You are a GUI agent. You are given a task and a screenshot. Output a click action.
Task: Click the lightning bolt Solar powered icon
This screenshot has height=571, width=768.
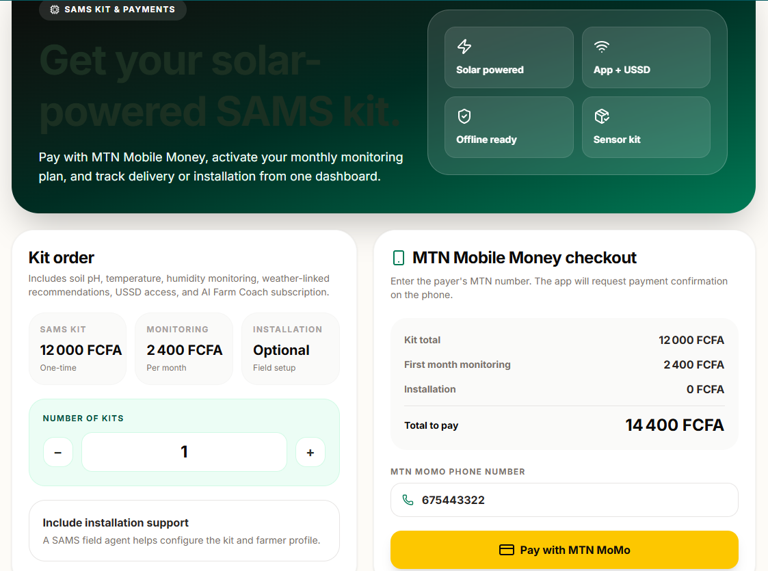(464, 47)
